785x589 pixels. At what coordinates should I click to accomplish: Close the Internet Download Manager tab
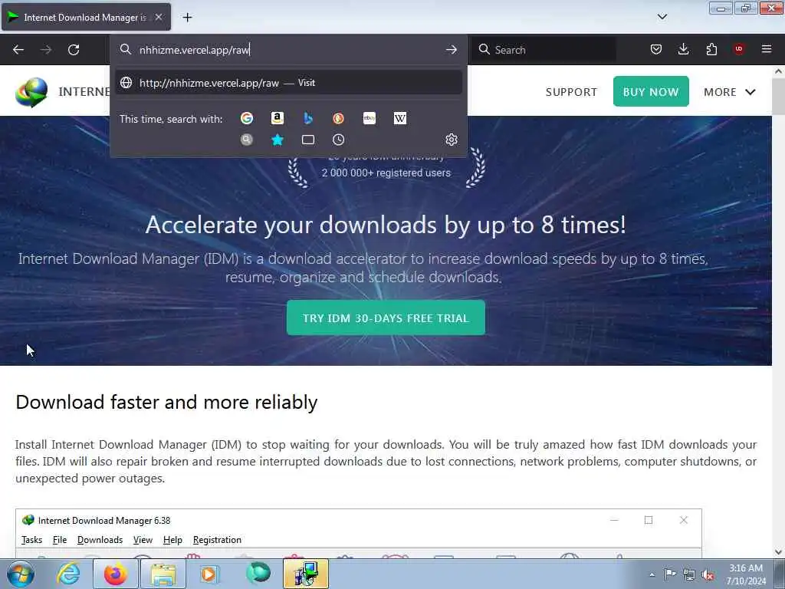point(159,17)
